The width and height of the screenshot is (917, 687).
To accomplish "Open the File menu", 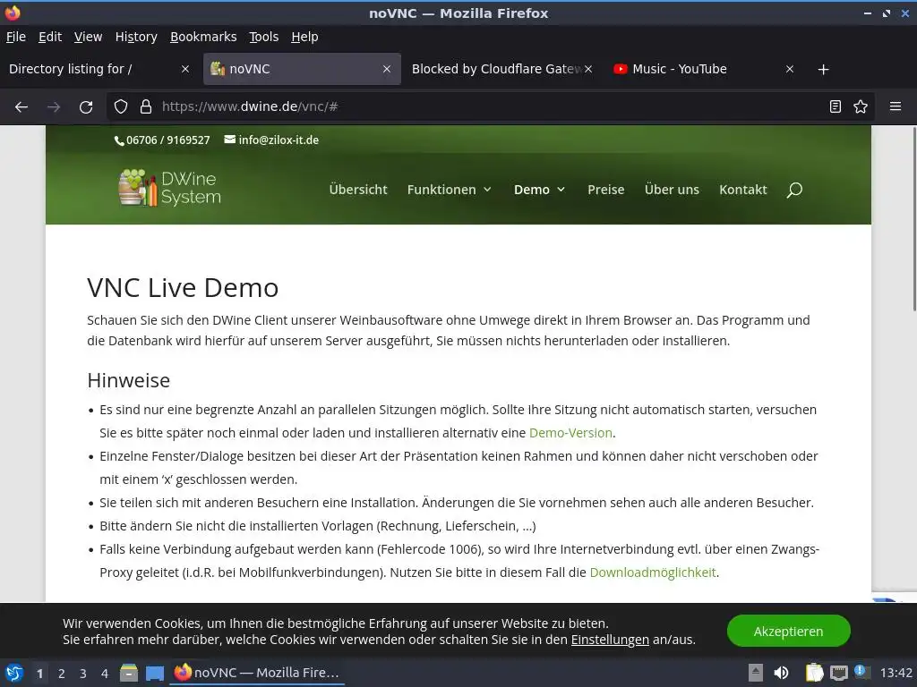I will point(16,37).
